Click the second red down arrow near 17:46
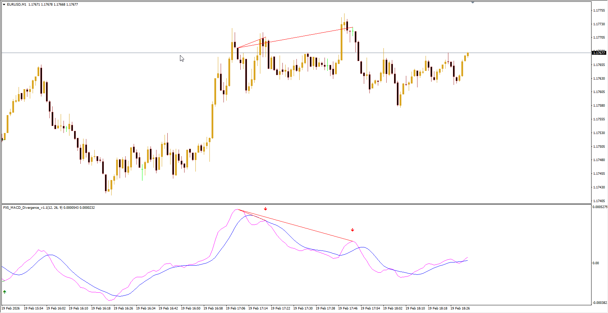 coord(353,230)
